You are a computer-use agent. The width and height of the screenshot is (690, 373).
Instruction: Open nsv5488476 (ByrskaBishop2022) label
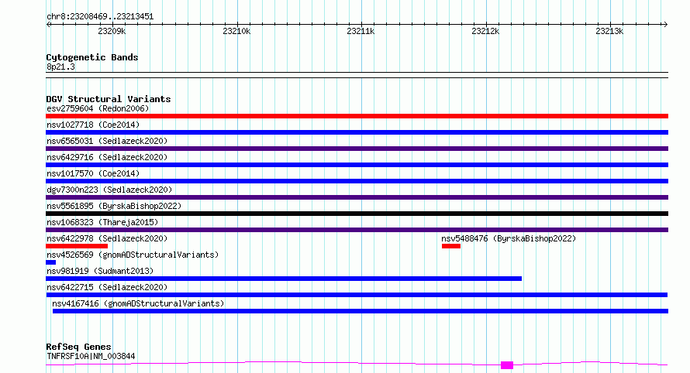(509, 238)
